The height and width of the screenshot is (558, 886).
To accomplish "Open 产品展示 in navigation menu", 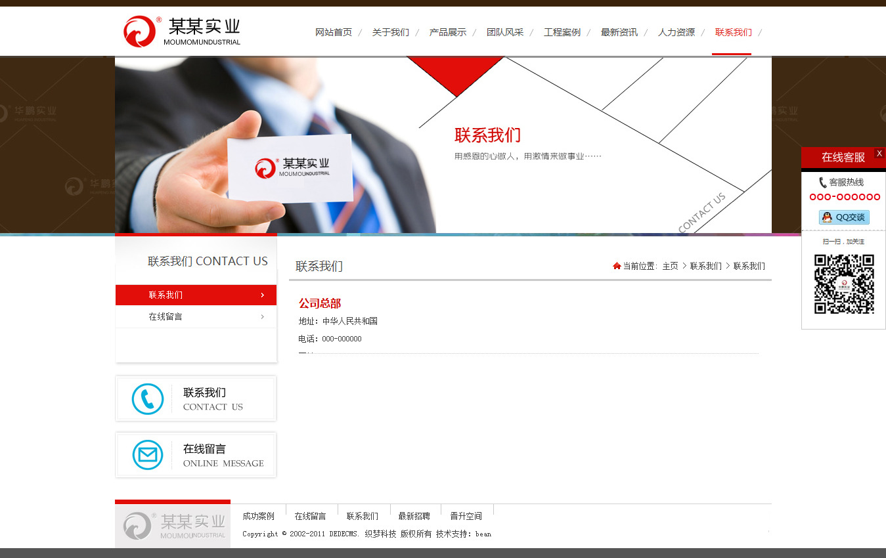I will pyautogui.click(x=448, y=32).
